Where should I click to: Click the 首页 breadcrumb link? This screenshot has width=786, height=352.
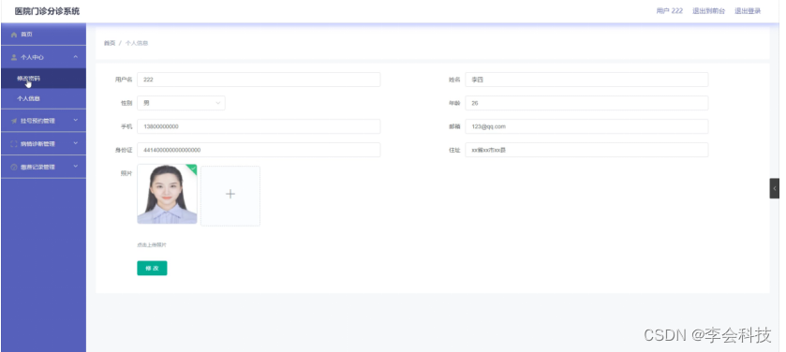point(110,43)
